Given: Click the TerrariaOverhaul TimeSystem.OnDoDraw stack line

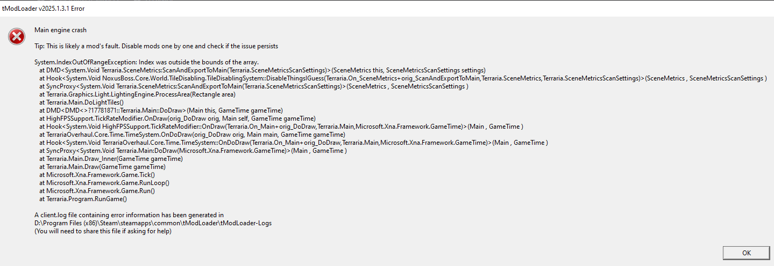Looking at the screenshot, I should pos(192,135).
